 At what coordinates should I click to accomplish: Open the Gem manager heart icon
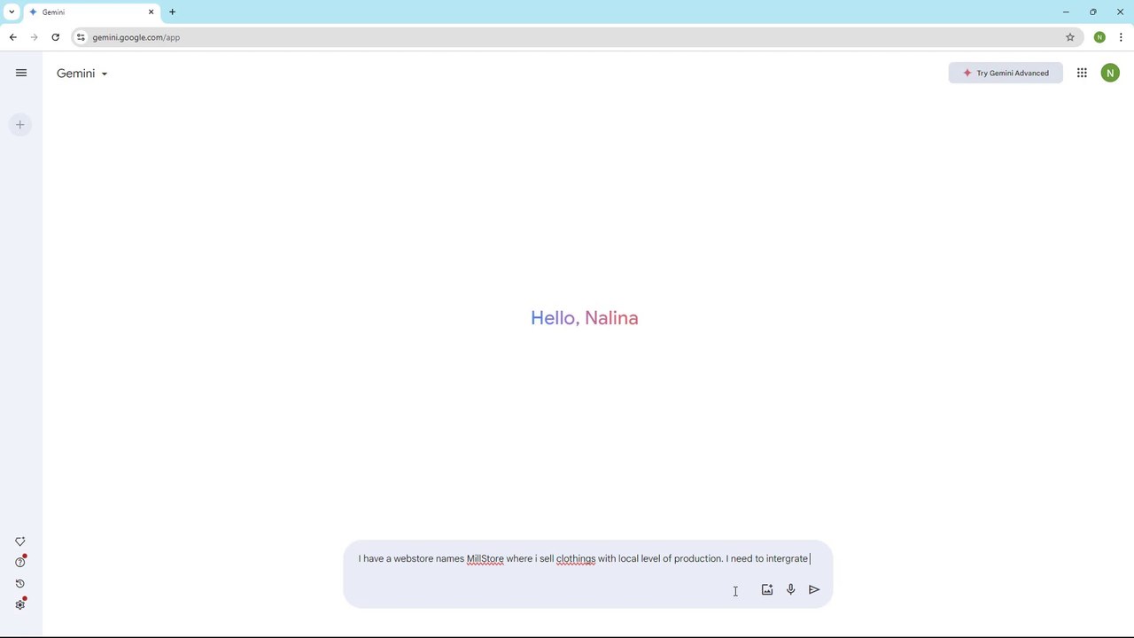20,541
